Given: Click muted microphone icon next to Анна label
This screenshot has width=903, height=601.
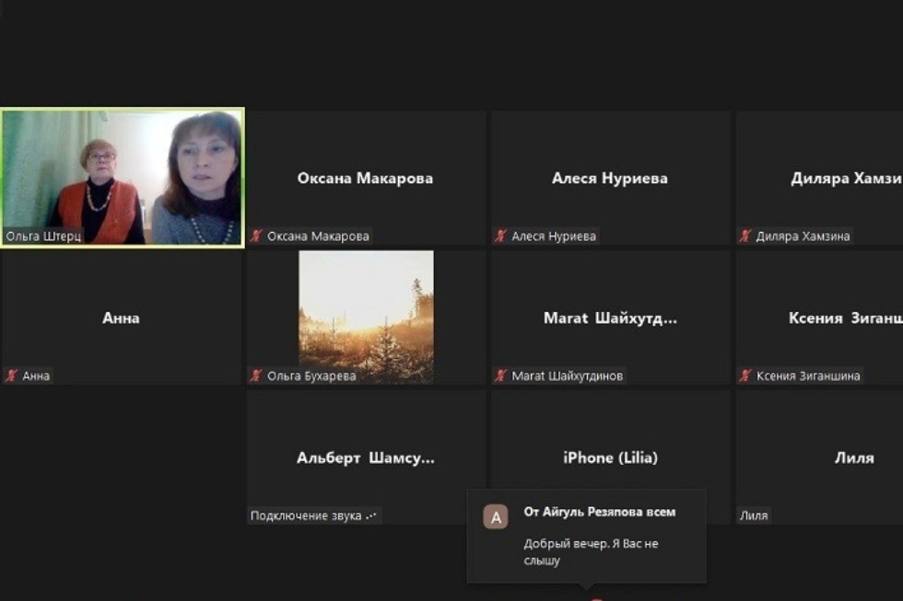Looking at the screenshot, I should tap(12, 376).
